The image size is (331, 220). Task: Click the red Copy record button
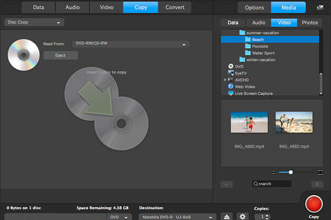pyautogui.click(x=313, y=204)
